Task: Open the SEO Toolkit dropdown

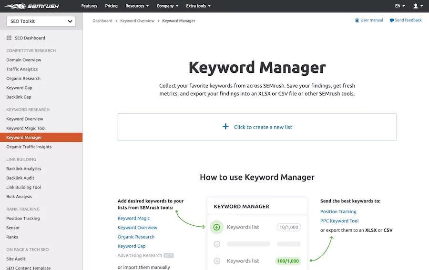Action: 41,21
